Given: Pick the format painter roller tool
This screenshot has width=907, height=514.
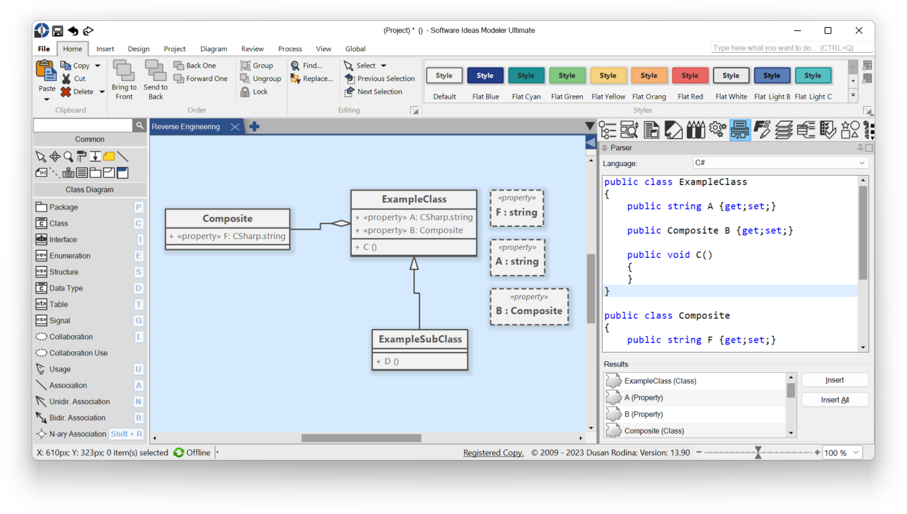Looking at the screenshot, I should tap(83, 156).
